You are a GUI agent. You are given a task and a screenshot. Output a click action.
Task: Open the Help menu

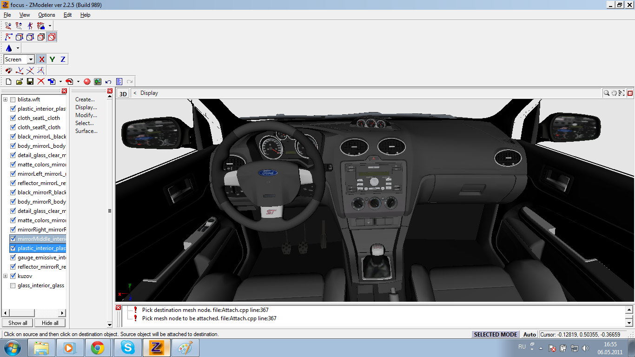(x=85, y=15)
